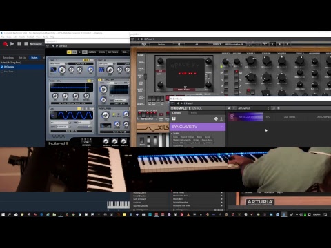The height and width of the screenshot is (248, 331).
Task: Toggle the checked Opening state
Action: 2,67
